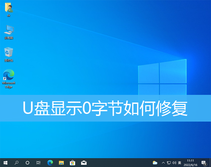The image size is (211, 167).
Task: Open File Explorer from the taskbar
Action: (61, 163)
